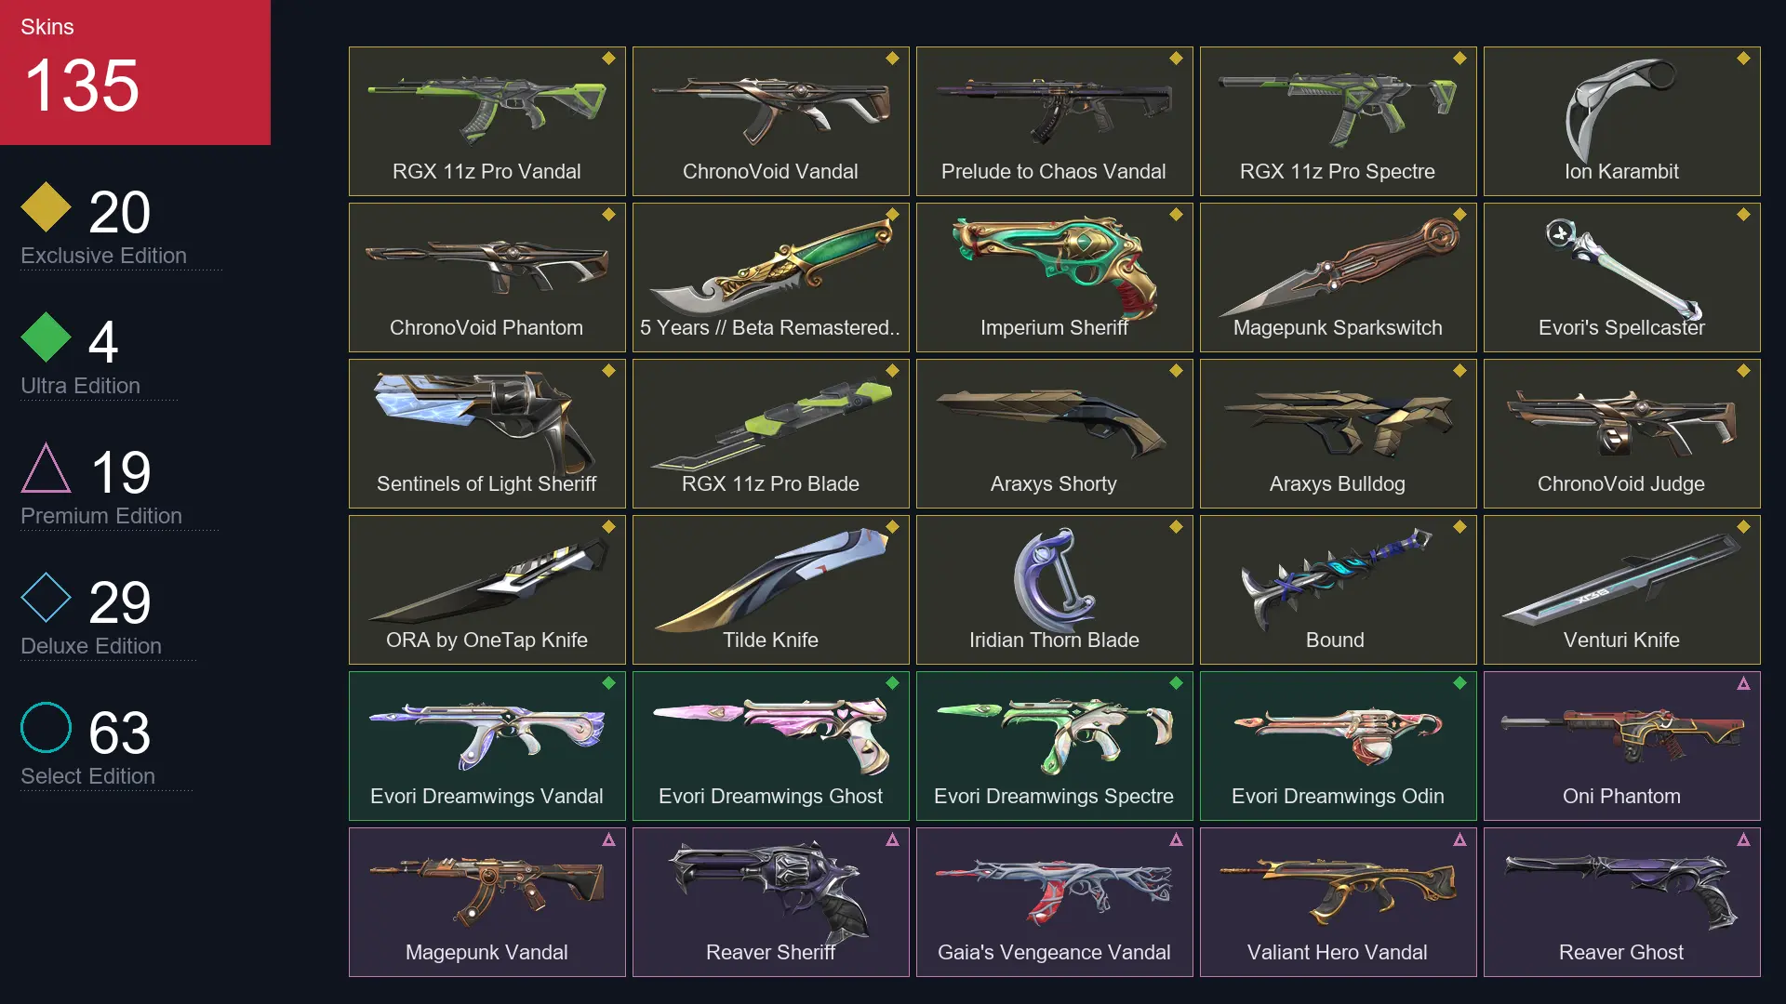
Task: Click the yellow Exclusive Edition diamond icon
Action: click(x=46, y=206)
